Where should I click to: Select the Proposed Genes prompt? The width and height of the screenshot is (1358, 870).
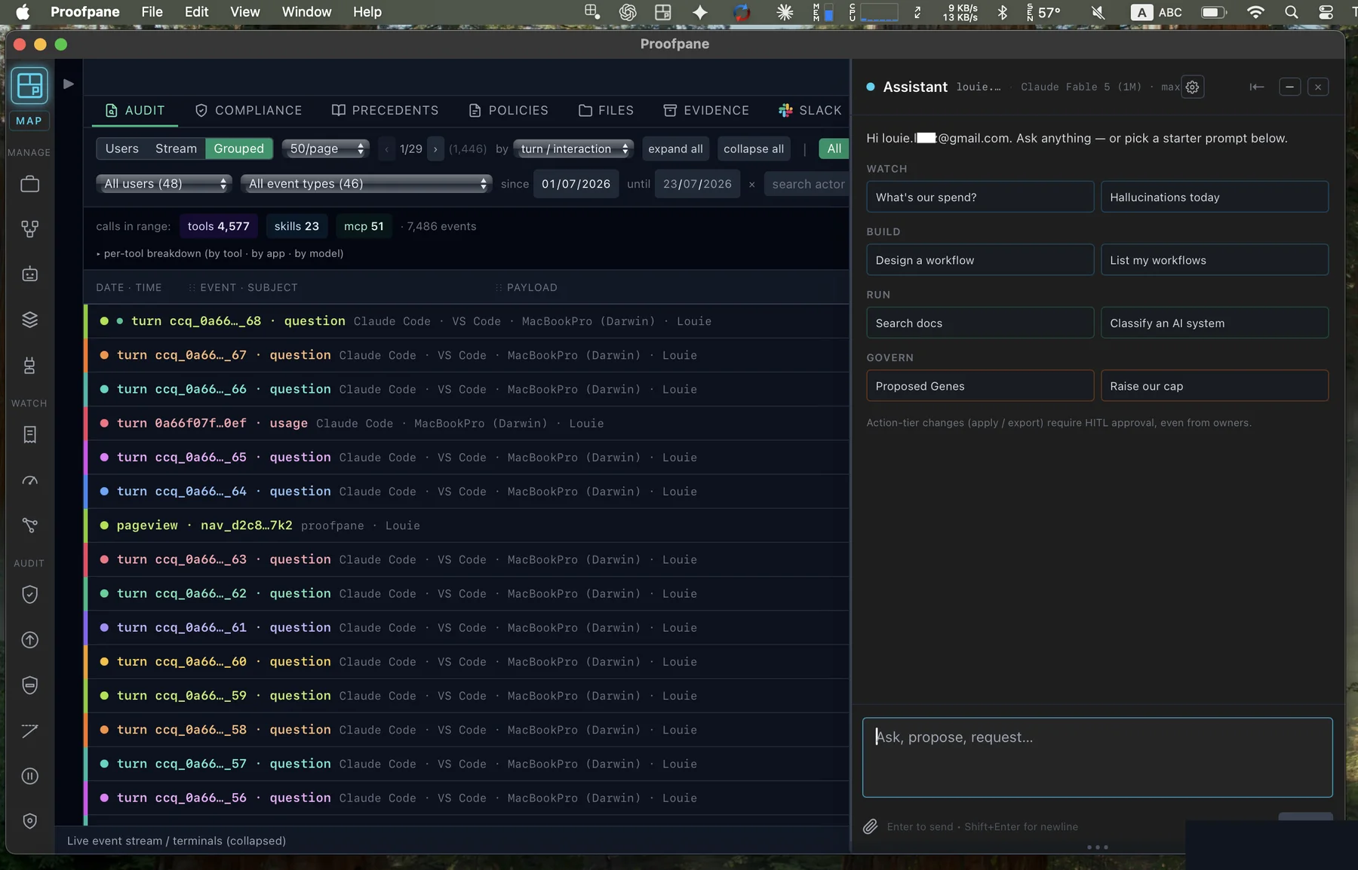tap(980, 386)
